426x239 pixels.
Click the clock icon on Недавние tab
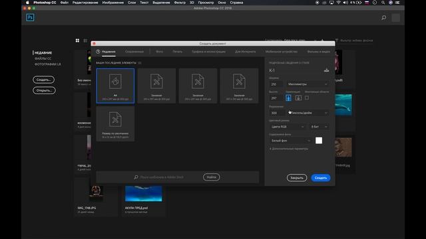pos(98,52)
